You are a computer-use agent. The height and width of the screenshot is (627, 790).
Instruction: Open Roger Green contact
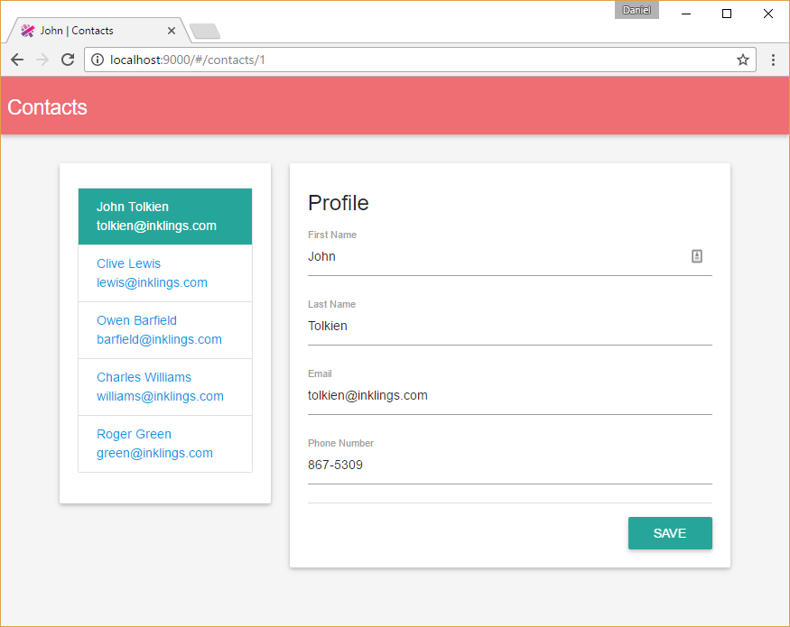point(165,444)
